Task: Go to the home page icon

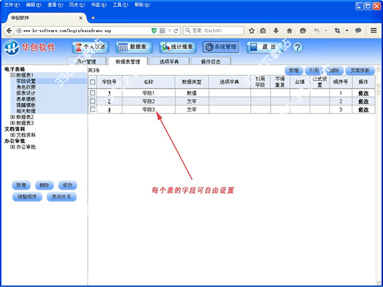Action: click(x=289, y=31)
